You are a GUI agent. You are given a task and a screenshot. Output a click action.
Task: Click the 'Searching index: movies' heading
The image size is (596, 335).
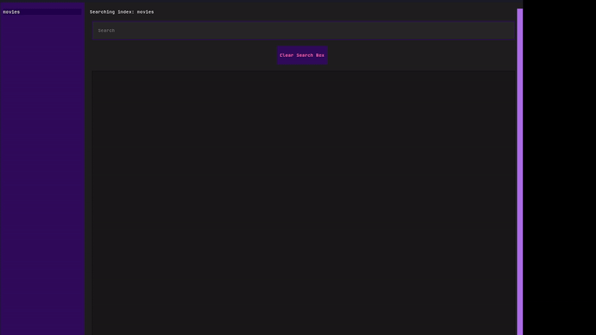122,12
